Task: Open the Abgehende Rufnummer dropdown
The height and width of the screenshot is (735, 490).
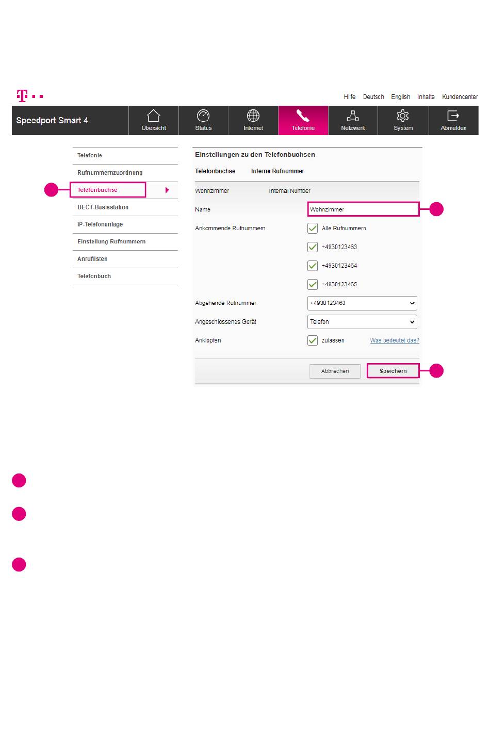Action: pyautogui.click(x=362, y=303)
